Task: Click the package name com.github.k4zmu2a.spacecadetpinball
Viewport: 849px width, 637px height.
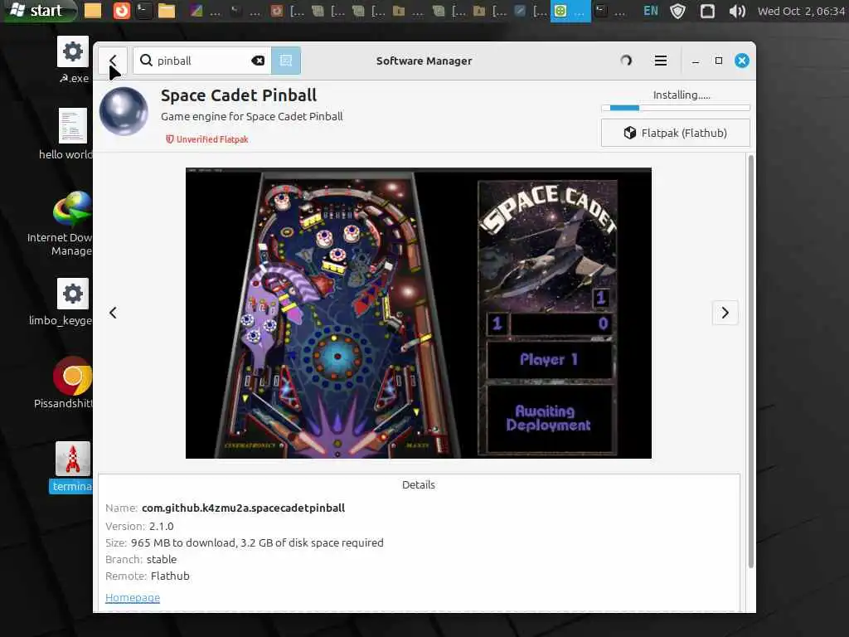Action: pyautogui.click(x=243, y=508)
